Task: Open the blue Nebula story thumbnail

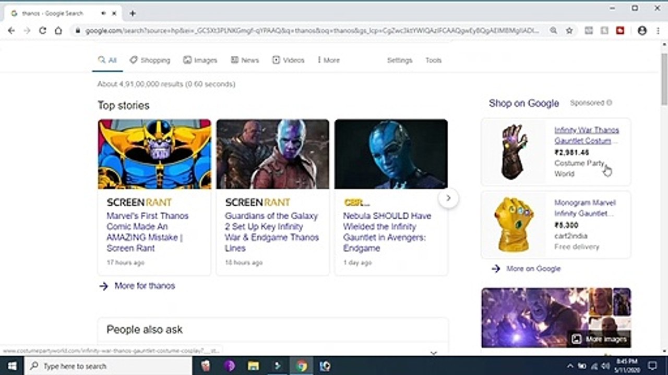Action: 391,154
